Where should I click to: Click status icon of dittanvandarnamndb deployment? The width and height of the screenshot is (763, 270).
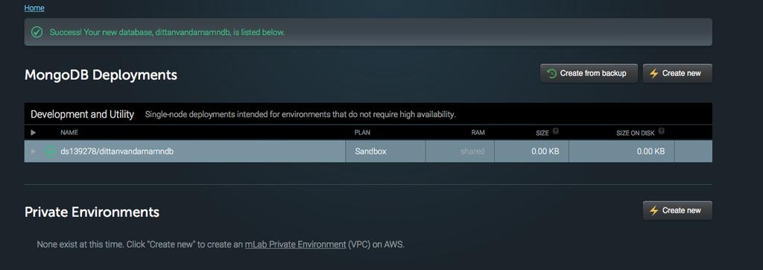coord(50,151)
